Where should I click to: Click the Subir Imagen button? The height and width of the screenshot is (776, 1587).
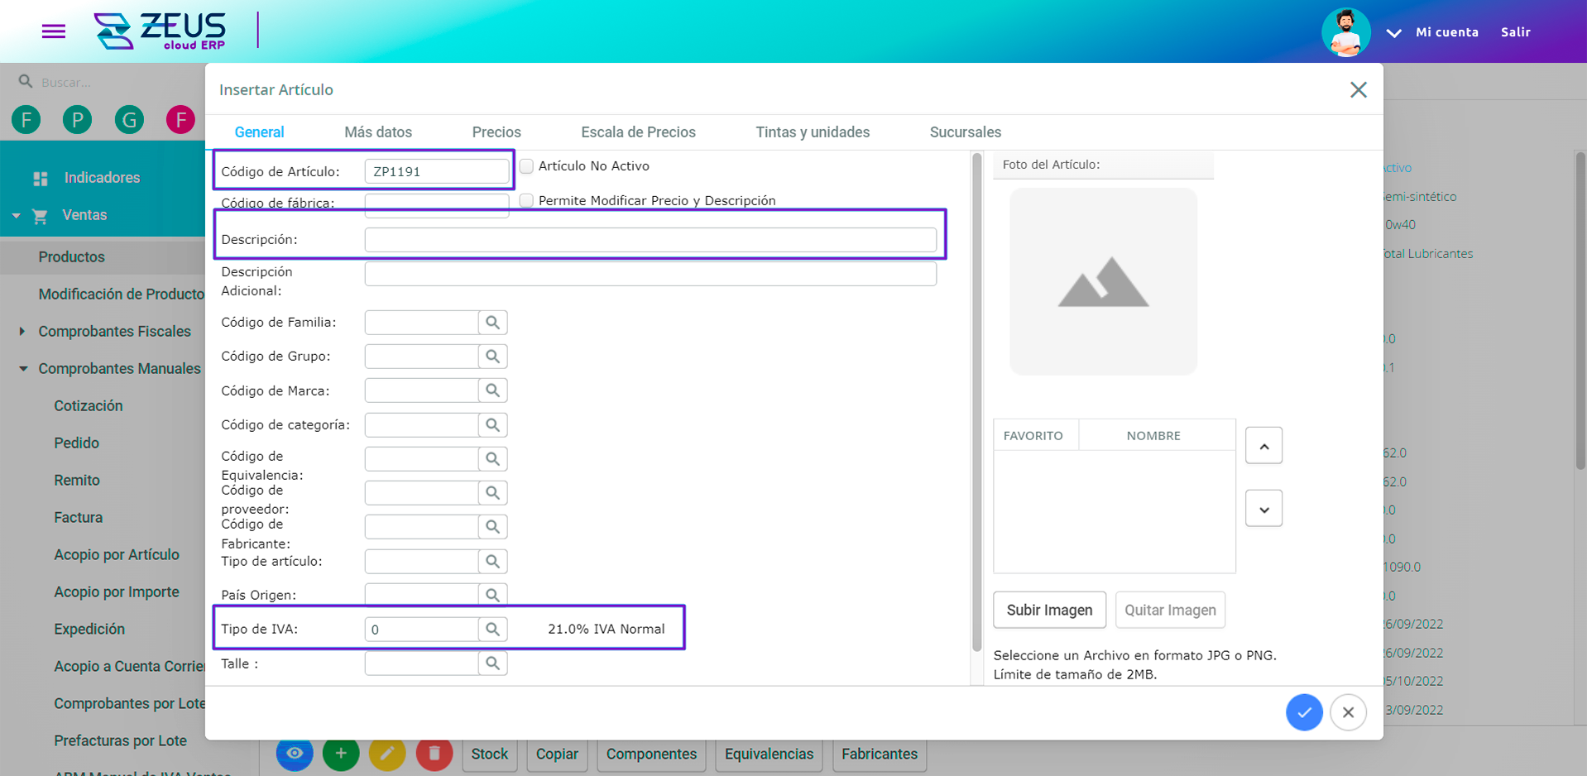[x=1049, y=610]
